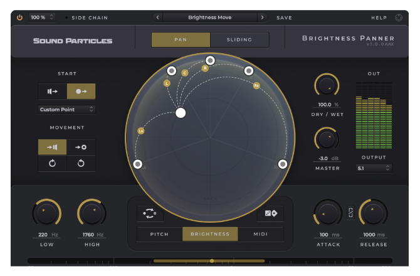Image resolution: width=420 pixels, height=276 pixels.
Task: Click the Dry/Wet knob
Action: tap(327, 85)
